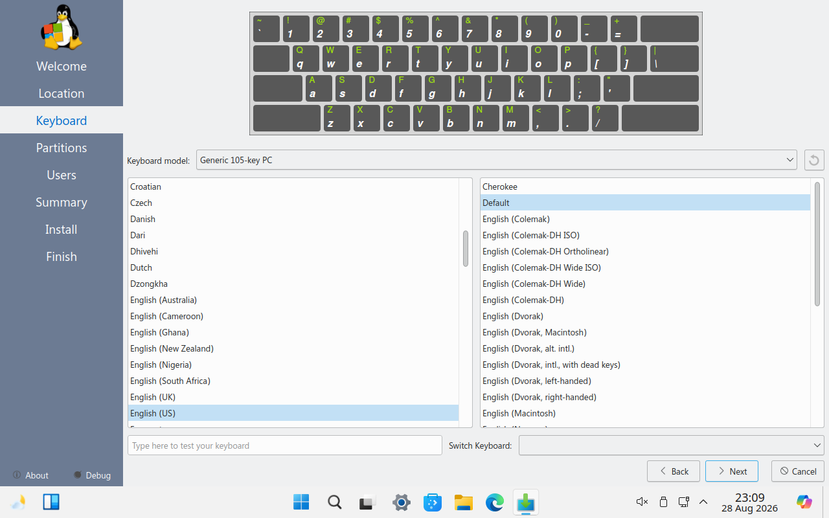Open the About link

pyautogui.click(x=30, y=475)
